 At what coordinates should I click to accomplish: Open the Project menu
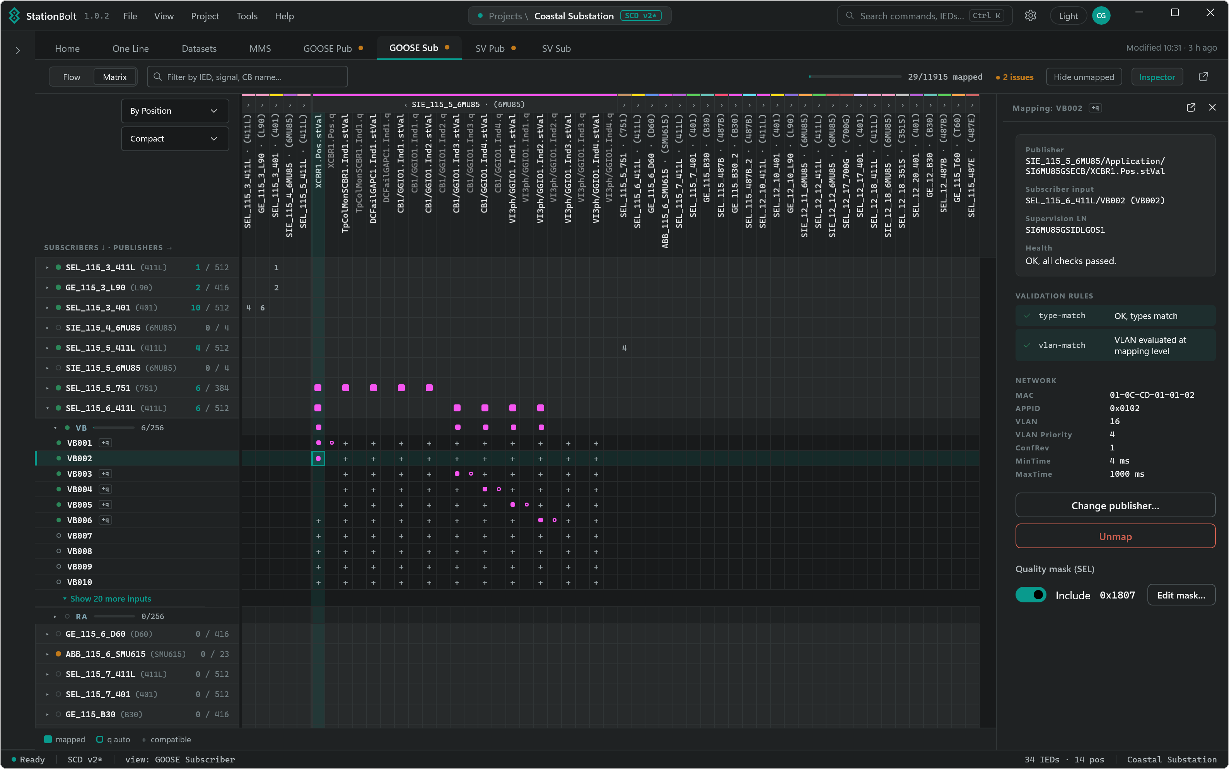[205, 16]
